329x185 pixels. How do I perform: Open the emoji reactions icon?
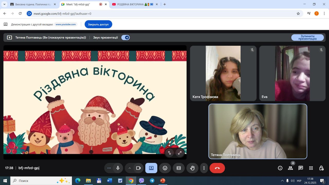pyautogui.click(x=165, y=168)
